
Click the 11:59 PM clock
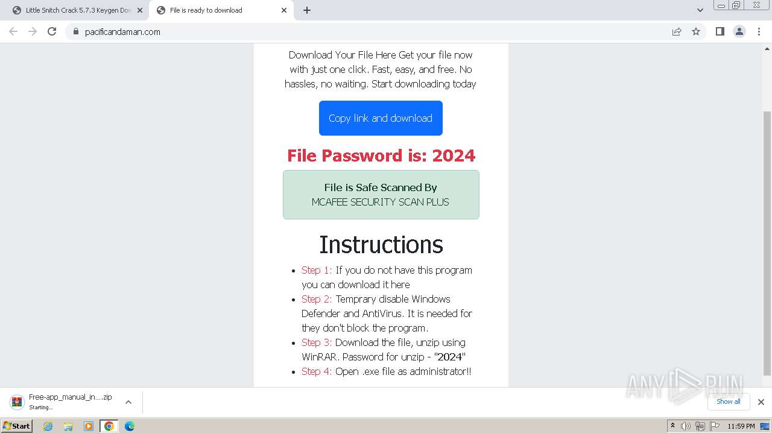tap(741, 426)
